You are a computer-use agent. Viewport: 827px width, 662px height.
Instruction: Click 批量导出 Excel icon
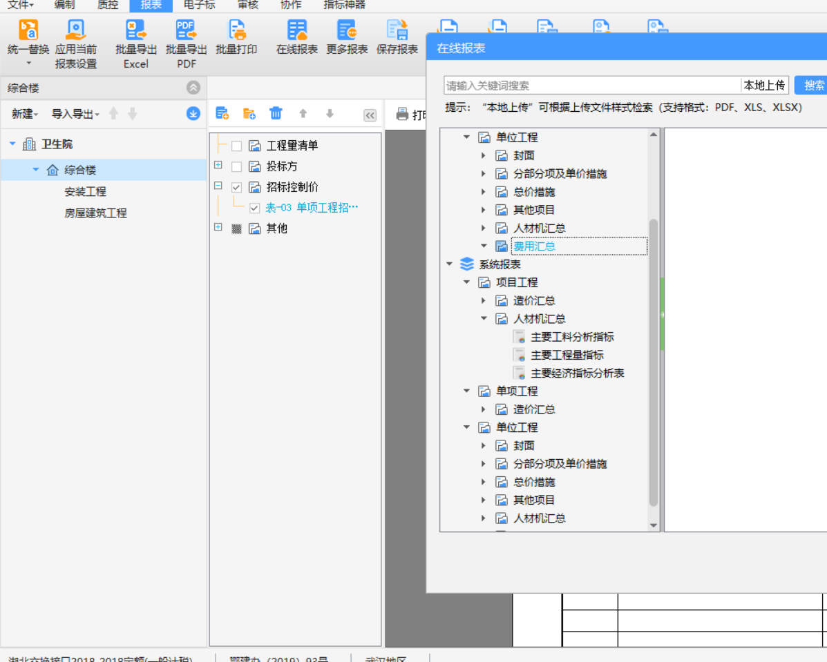[x=135, y=30]
